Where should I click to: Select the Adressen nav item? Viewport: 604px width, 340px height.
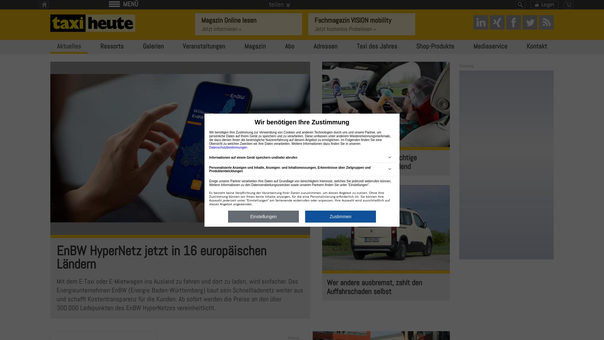[326, 47]
